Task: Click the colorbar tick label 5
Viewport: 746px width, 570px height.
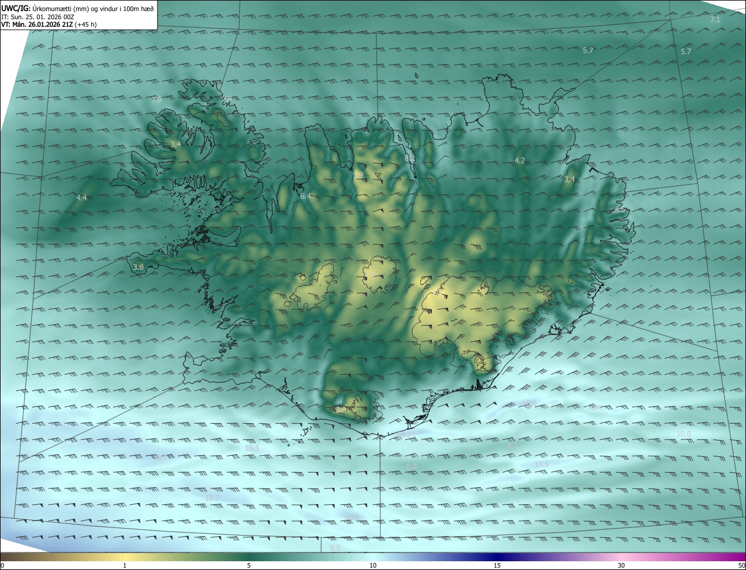Action: 249,566
